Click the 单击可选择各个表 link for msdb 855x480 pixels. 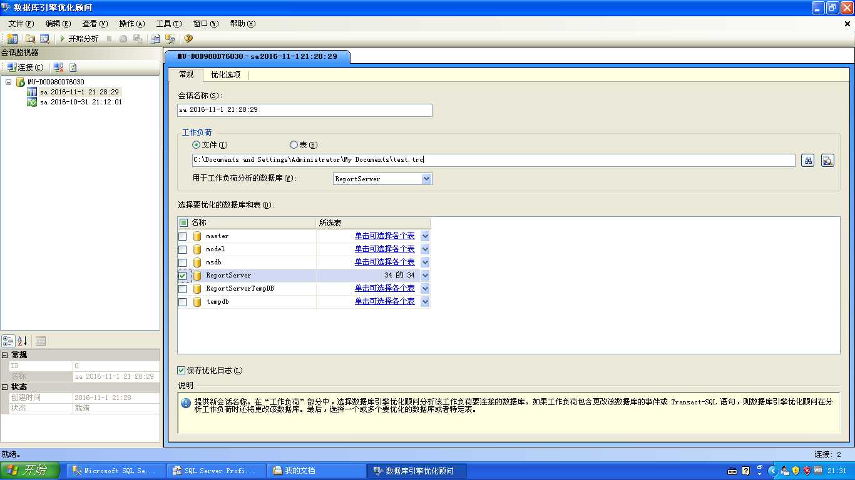click(384, 262)
